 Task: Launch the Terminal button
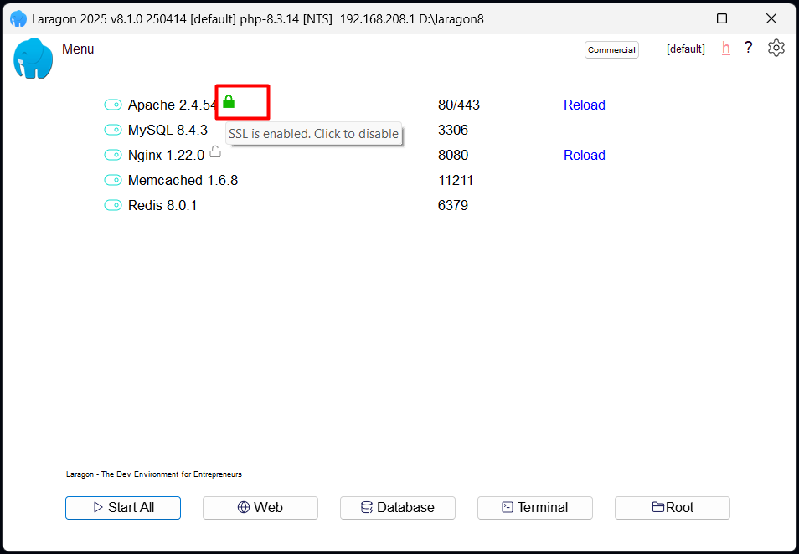535,508
